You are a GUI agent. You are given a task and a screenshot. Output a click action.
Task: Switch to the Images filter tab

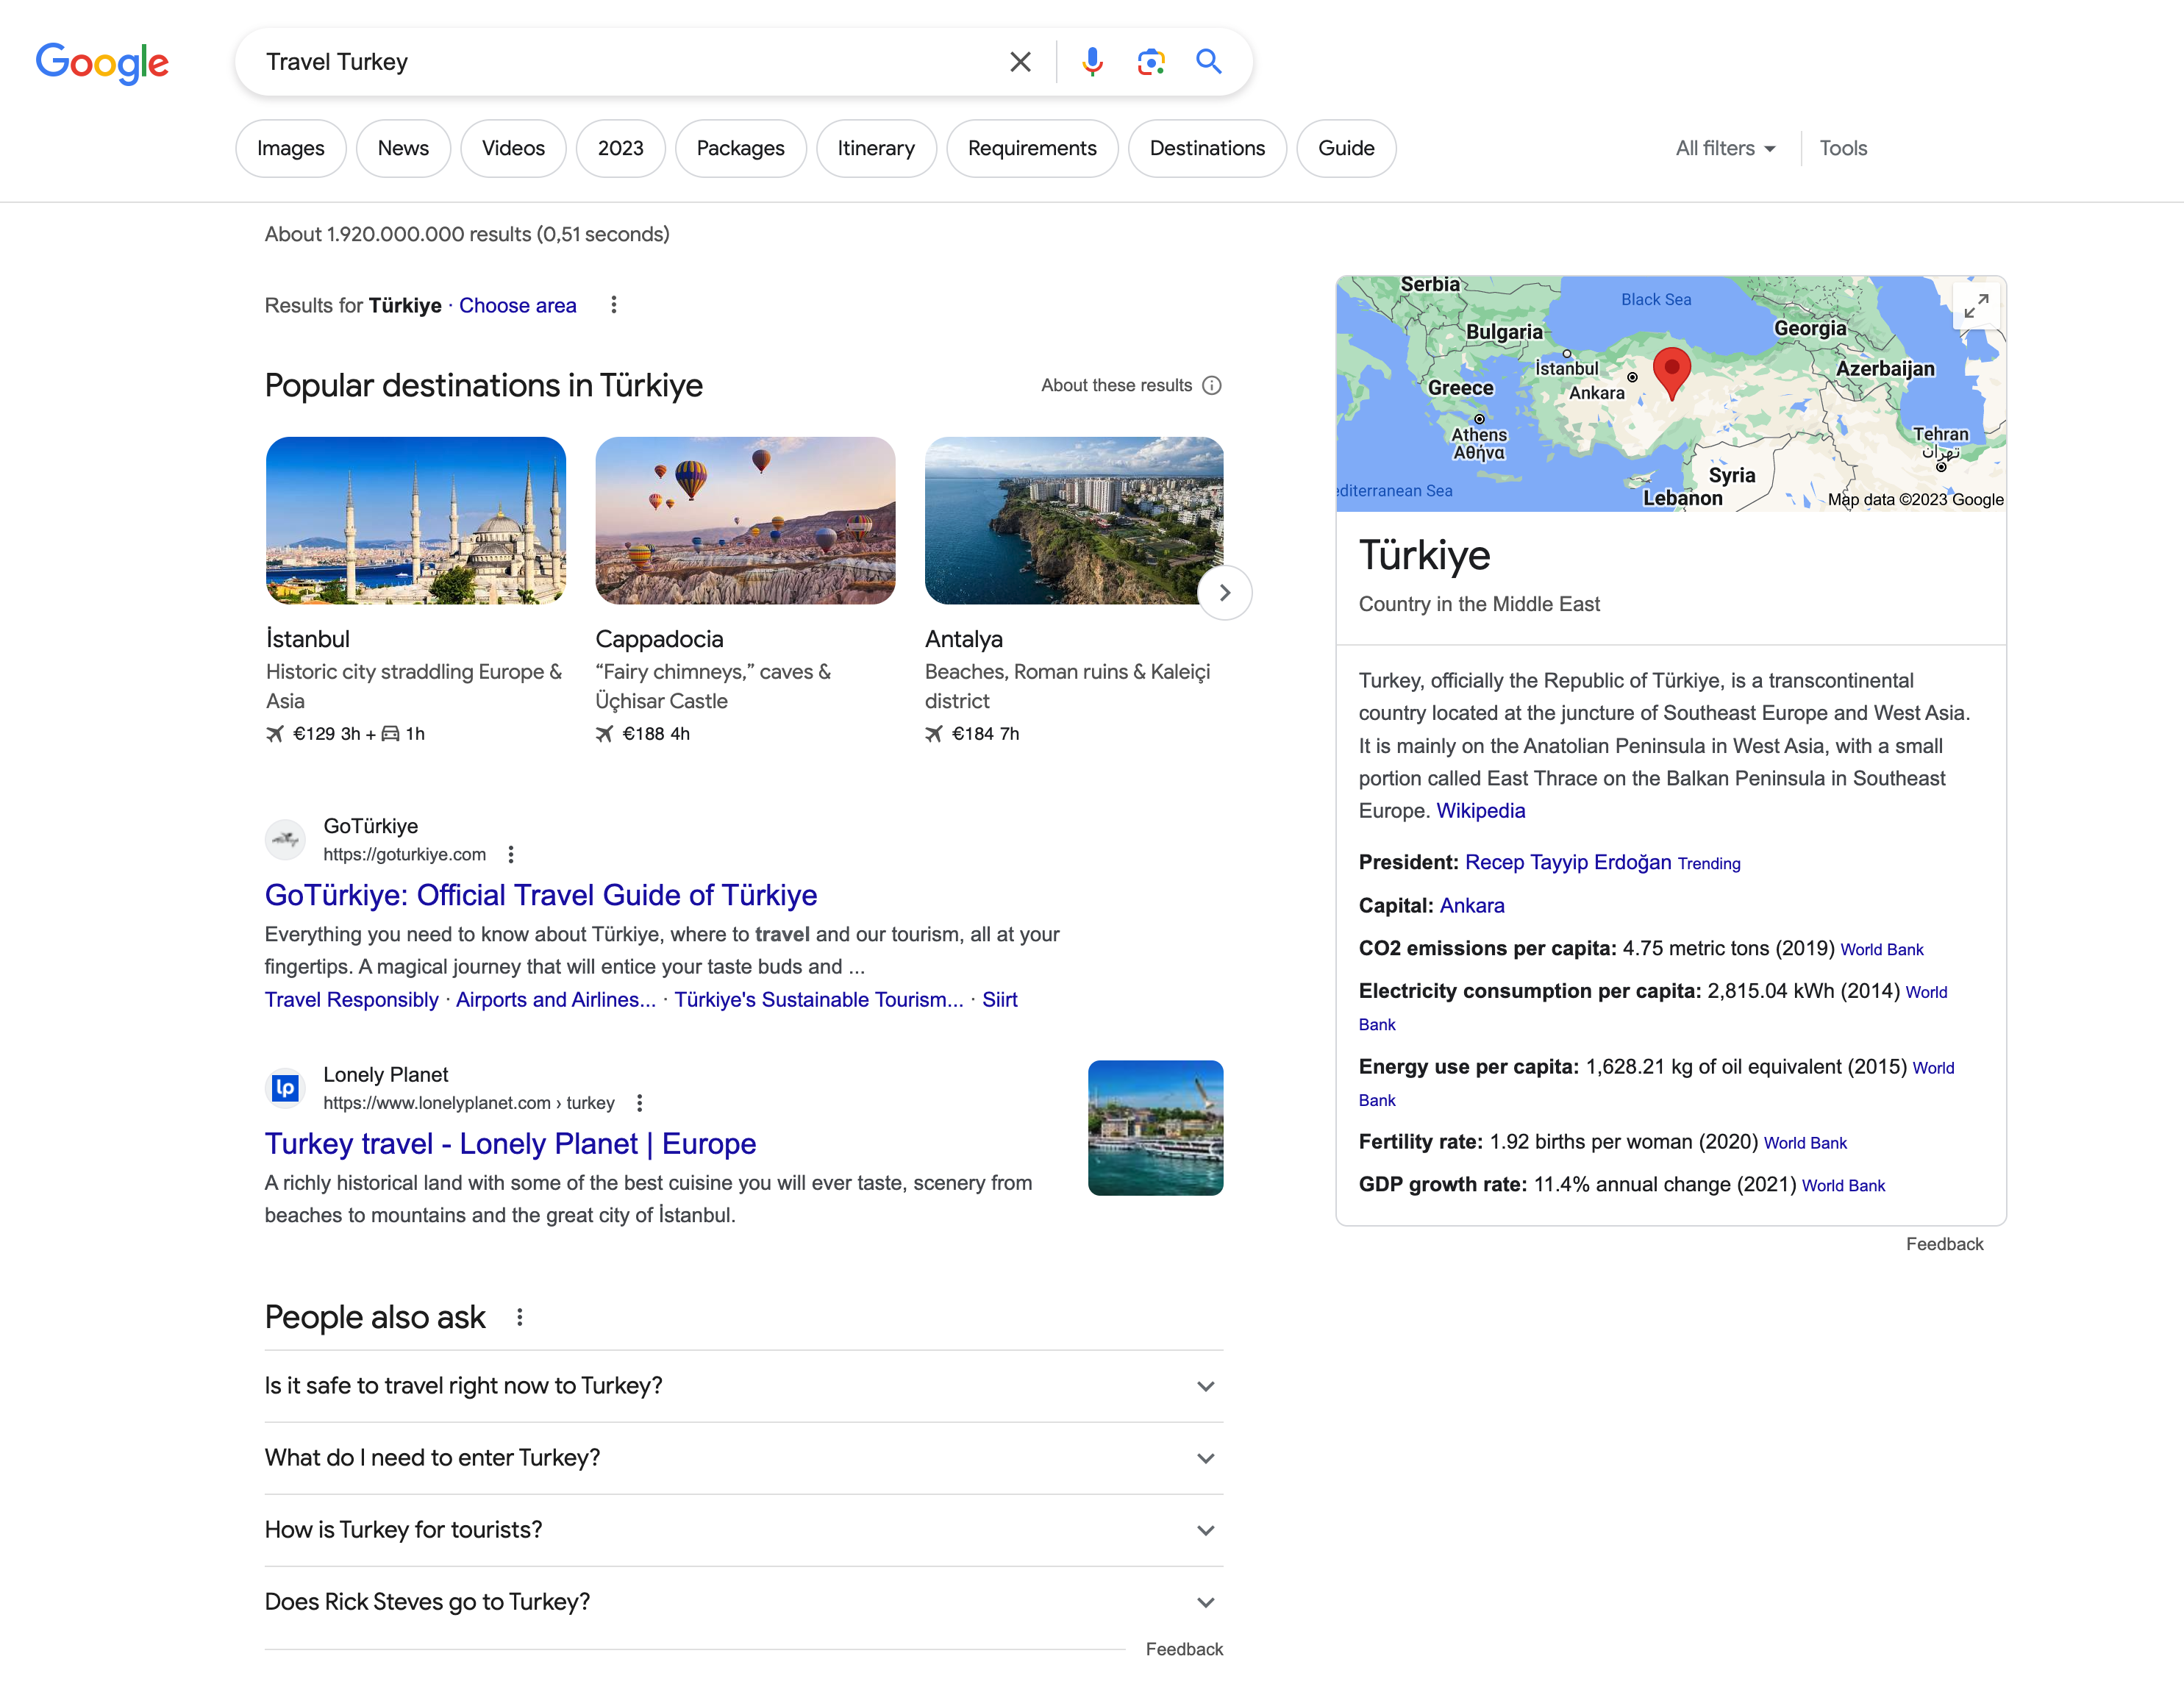[x=290, y=148]
